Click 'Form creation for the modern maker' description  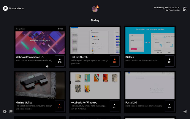tap(142, 60)
